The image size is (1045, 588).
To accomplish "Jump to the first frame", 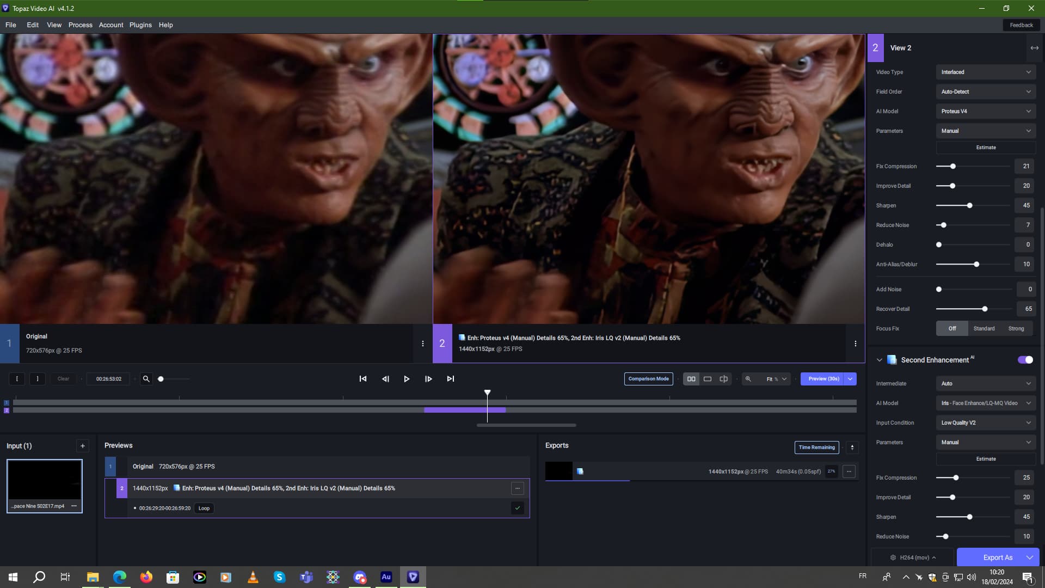I will 363,379.
